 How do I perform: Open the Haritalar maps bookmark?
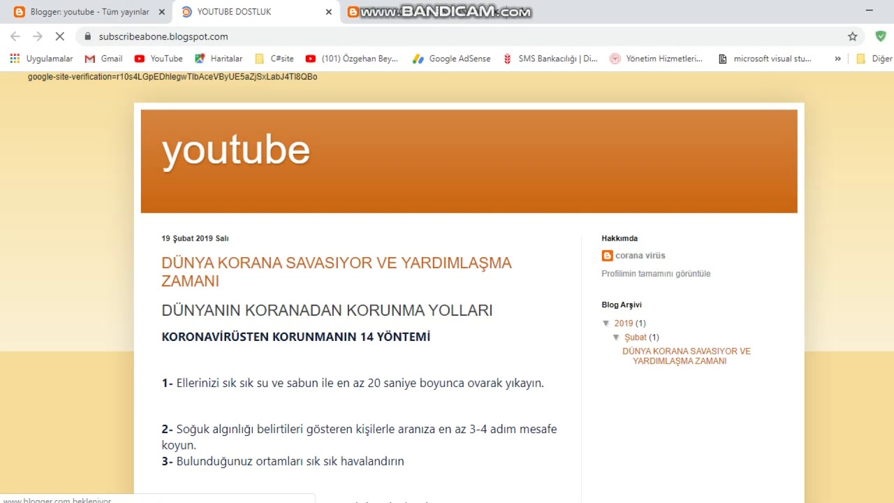(219, 59)
